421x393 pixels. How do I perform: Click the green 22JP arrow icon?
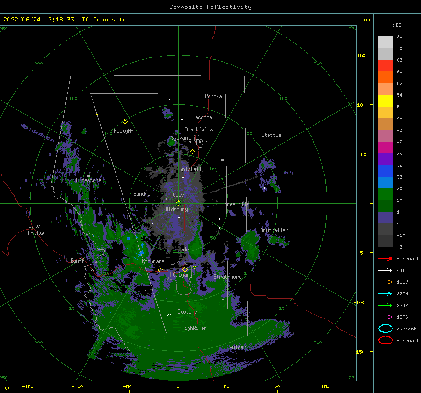[x=385, y=305]
